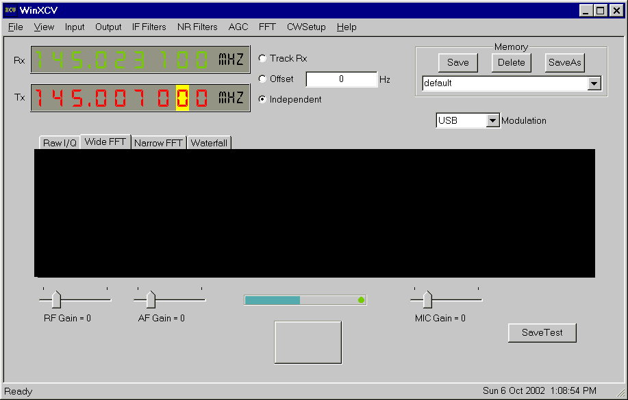Open the IF Filters menu
Image resolution: width=628 pixels, height=400 pixels.
149,27
